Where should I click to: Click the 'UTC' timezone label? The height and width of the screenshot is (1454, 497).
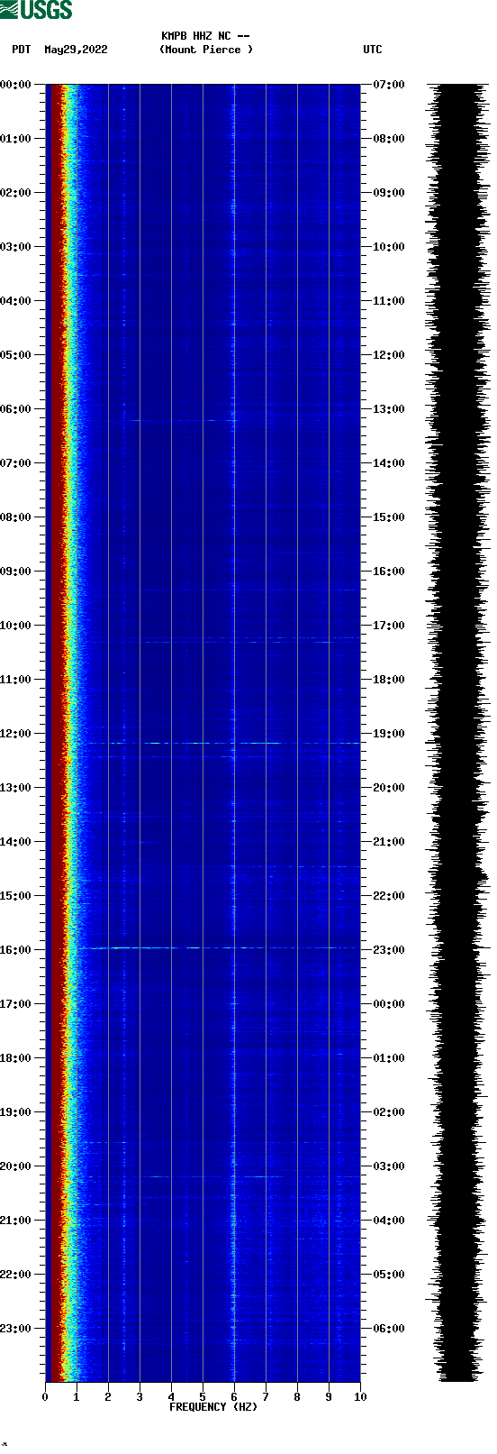coord(373,50)
